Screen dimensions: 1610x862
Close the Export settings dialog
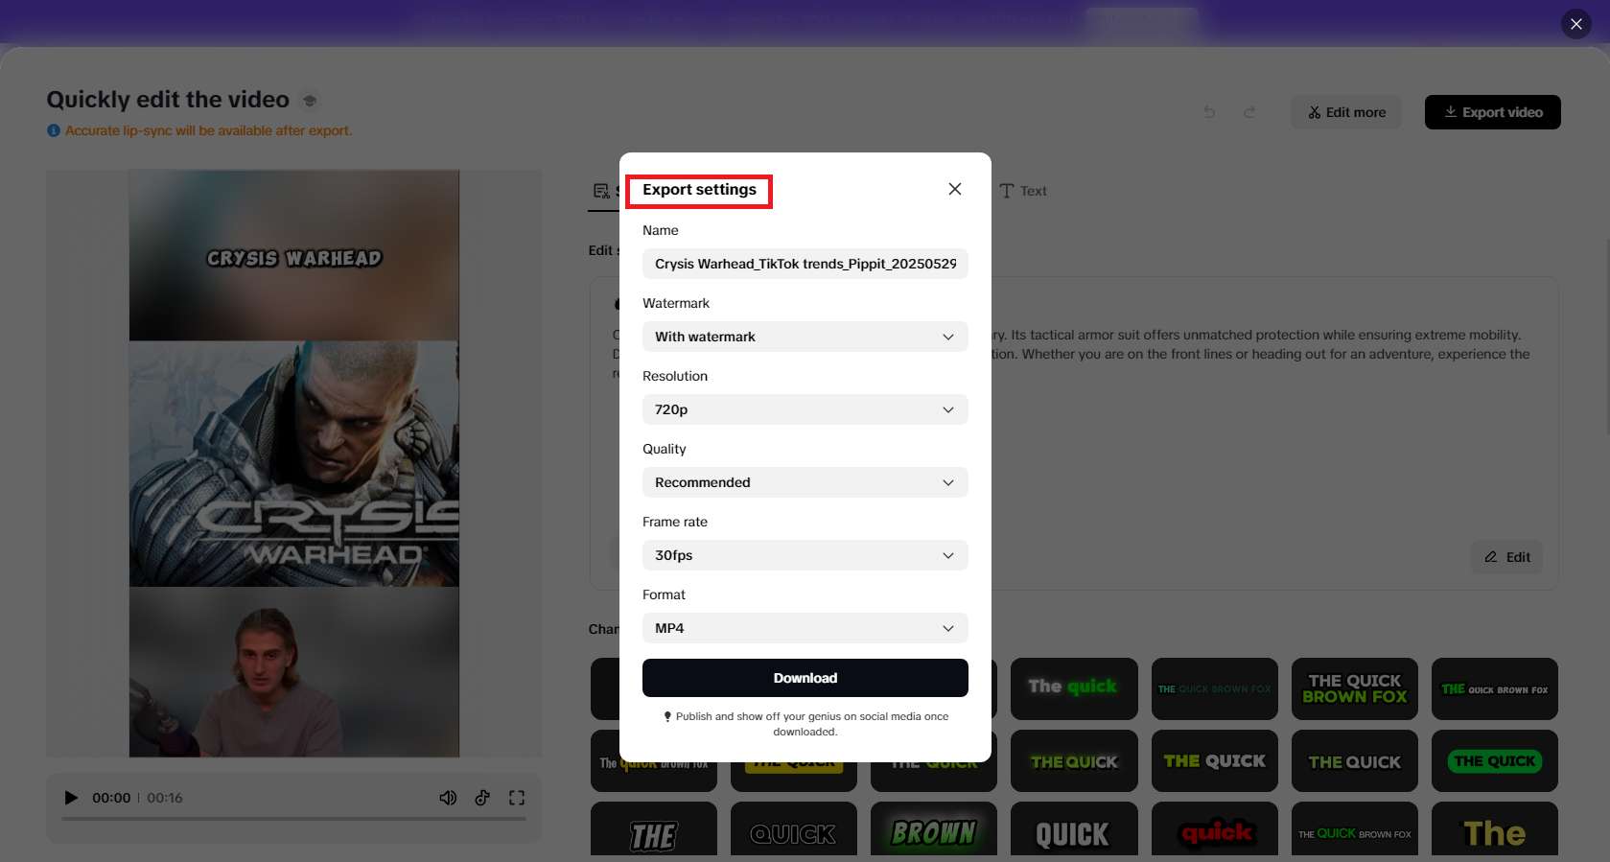click(x=954, y=189)
